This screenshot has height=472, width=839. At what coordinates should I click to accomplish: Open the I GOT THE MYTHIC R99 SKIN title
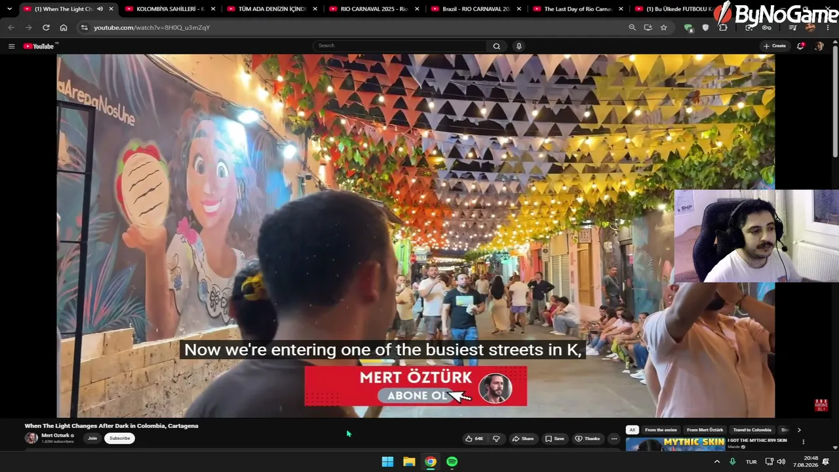tap(757, 441)
